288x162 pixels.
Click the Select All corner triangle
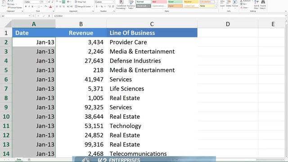[x=8, y=24]
